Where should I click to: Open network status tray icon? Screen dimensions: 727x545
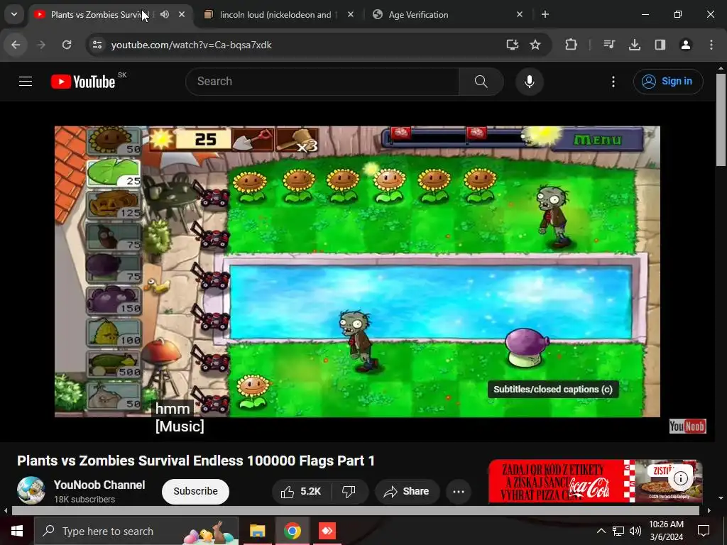tap(618, 531)
